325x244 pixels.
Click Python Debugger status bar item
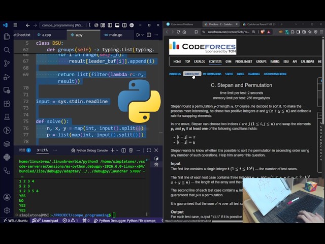tap(125, 221)
